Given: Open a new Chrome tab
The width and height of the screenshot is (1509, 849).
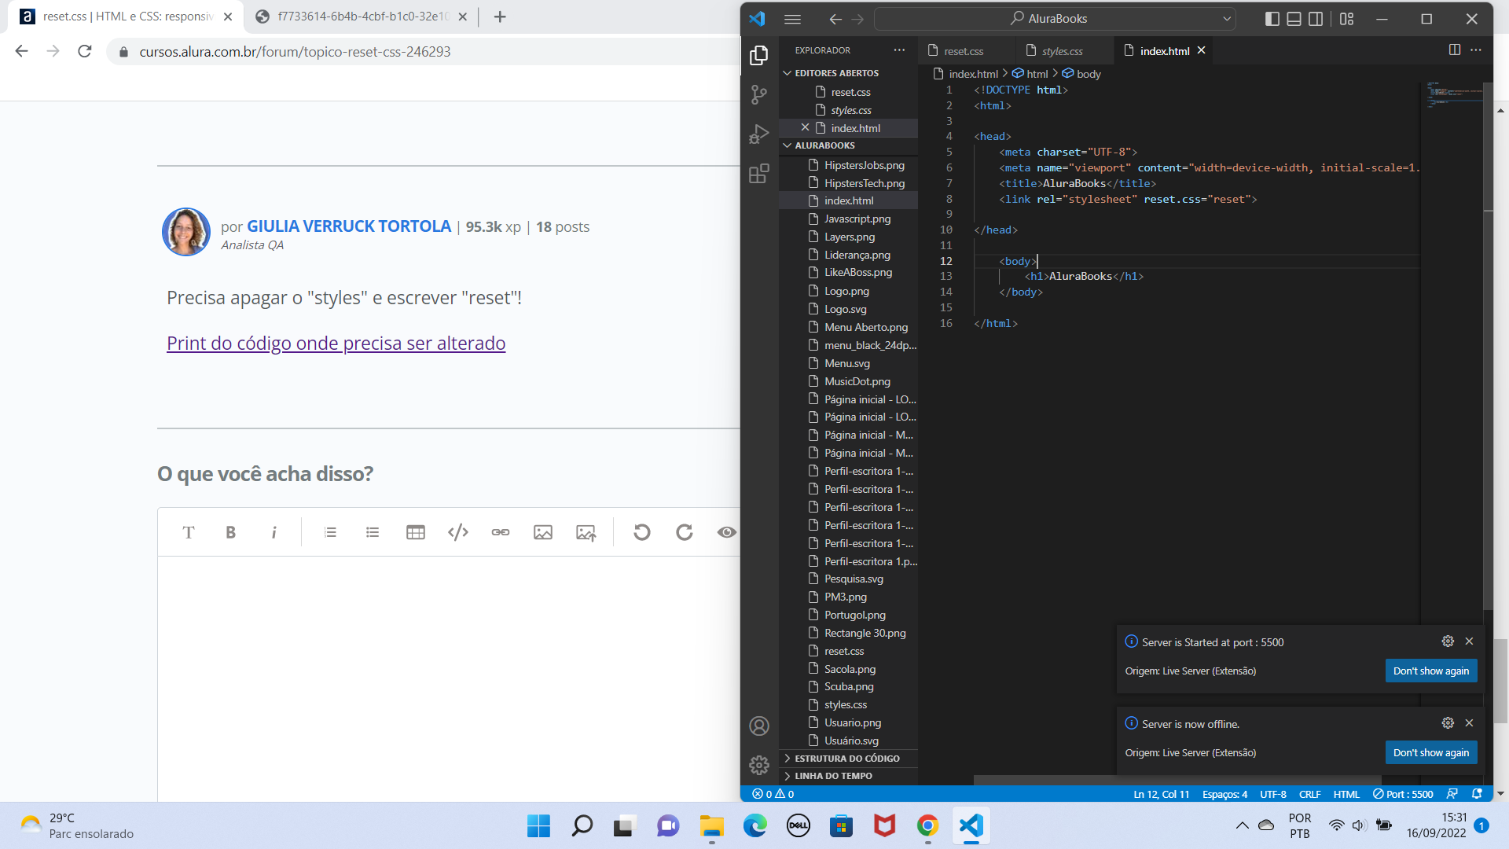Looking at the screenshot, I should [500, 17].
